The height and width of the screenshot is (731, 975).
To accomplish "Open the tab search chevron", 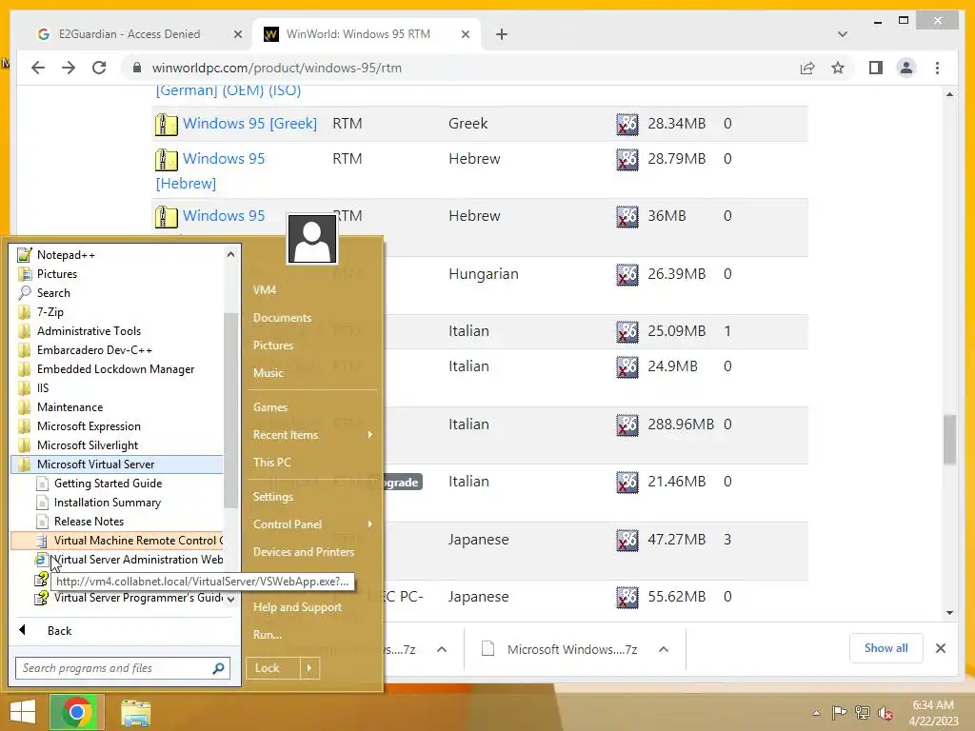I will pos(843,34).
